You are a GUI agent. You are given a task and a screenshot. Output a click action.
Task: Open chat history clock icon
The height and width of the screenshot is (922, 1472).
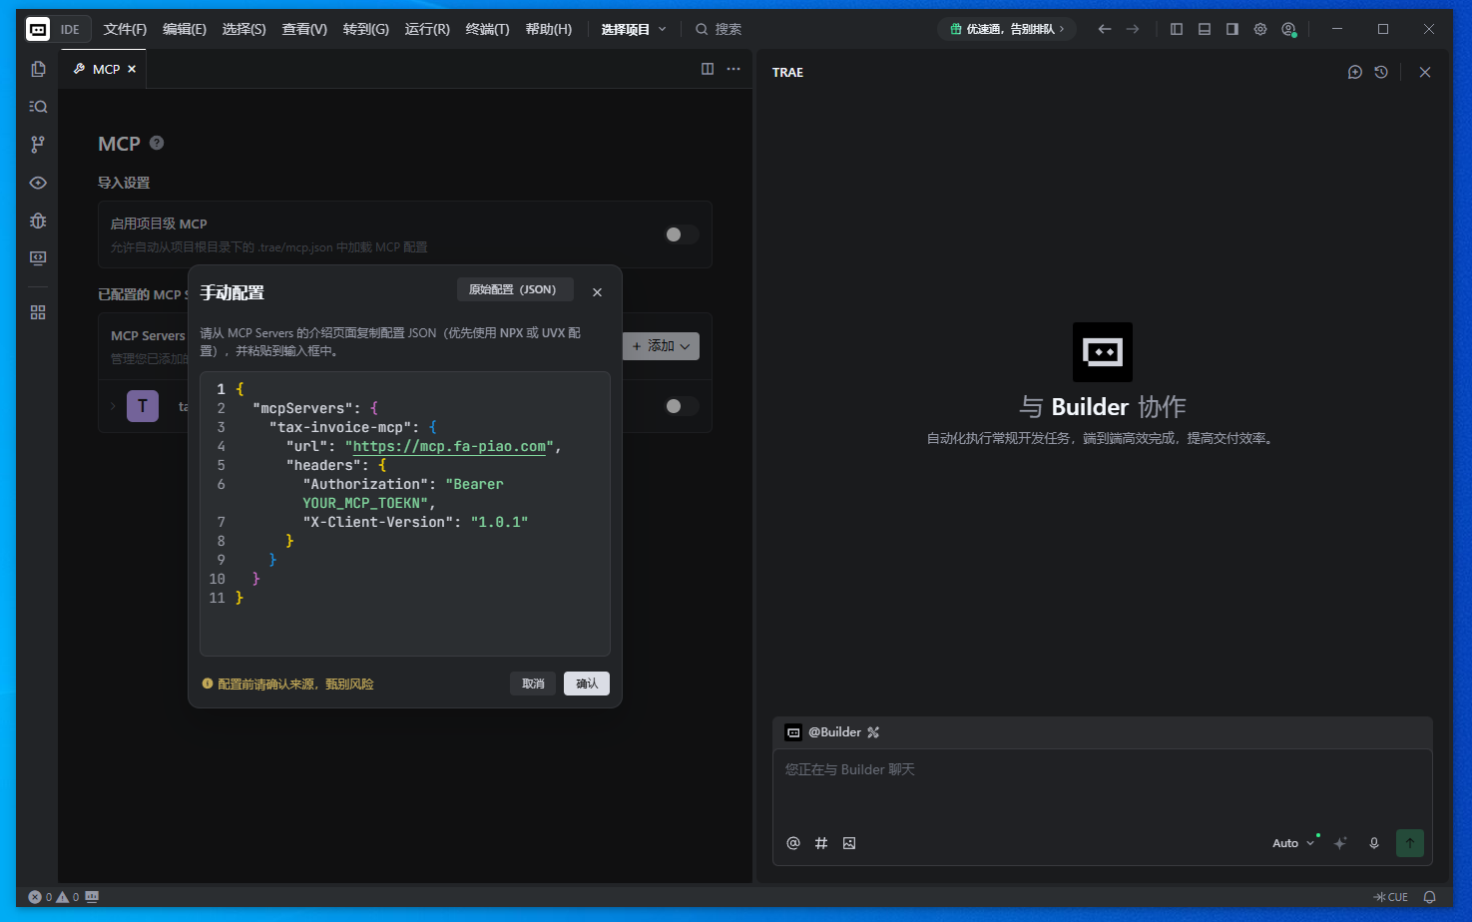click(x=1381, y=72)
